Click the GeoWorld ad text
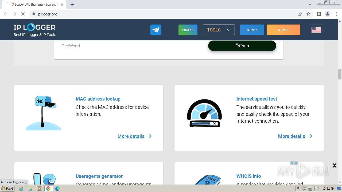 71,46
